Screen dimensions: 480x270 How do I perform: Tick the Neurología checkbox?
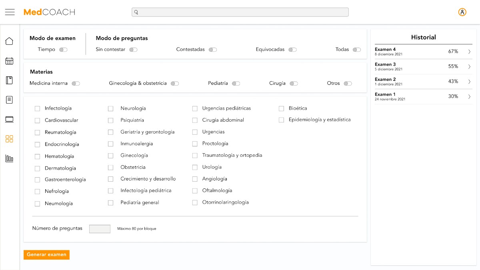coord(111,108)
